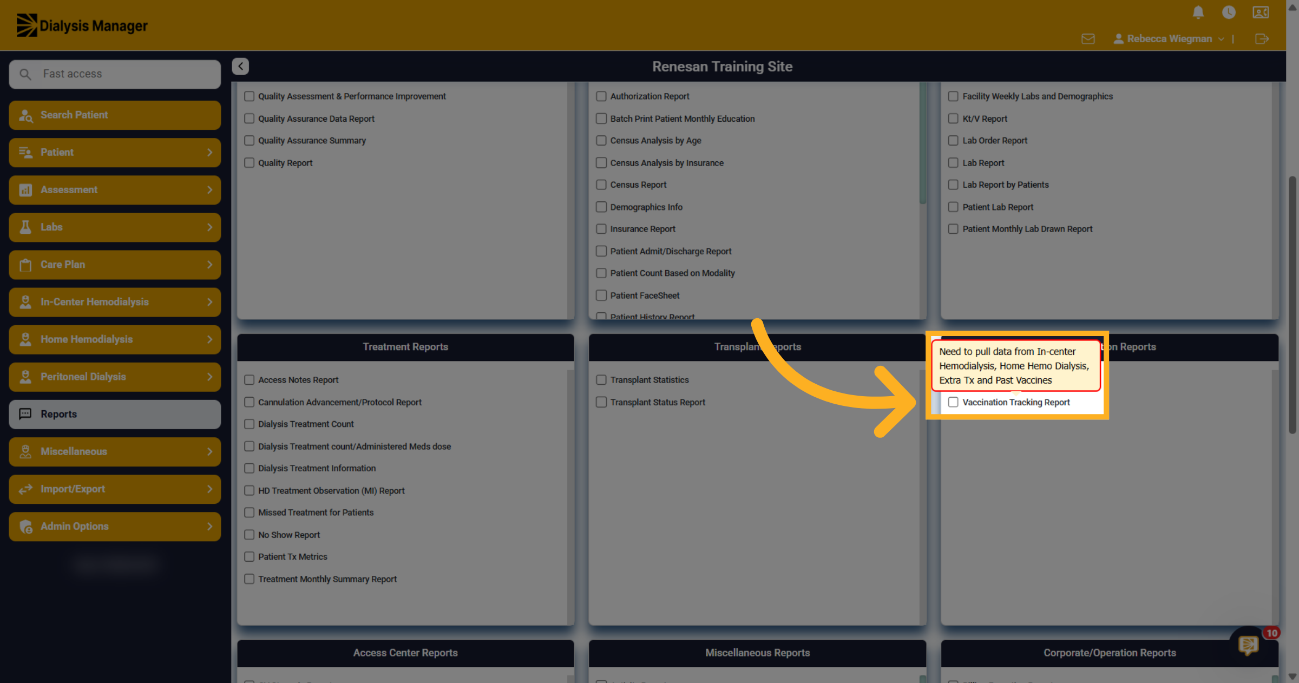The width and height of the screenshot is (1299, 683).
Task: Click the Miscellaneous icon
Action: tap(25, 451)
